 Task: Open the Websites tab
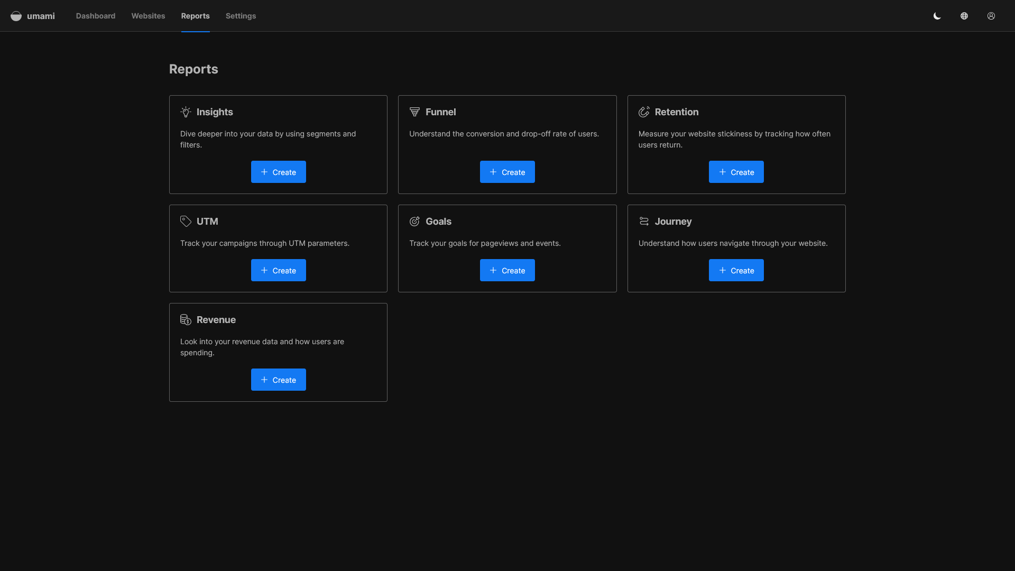(x=148, y=16)
